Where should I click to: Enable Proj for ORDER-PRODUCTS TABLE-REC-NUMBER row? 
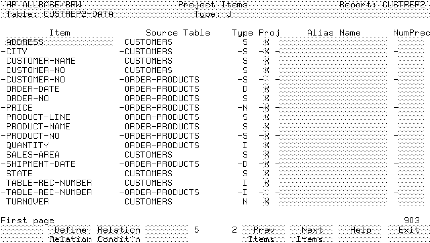pos(266,192)
